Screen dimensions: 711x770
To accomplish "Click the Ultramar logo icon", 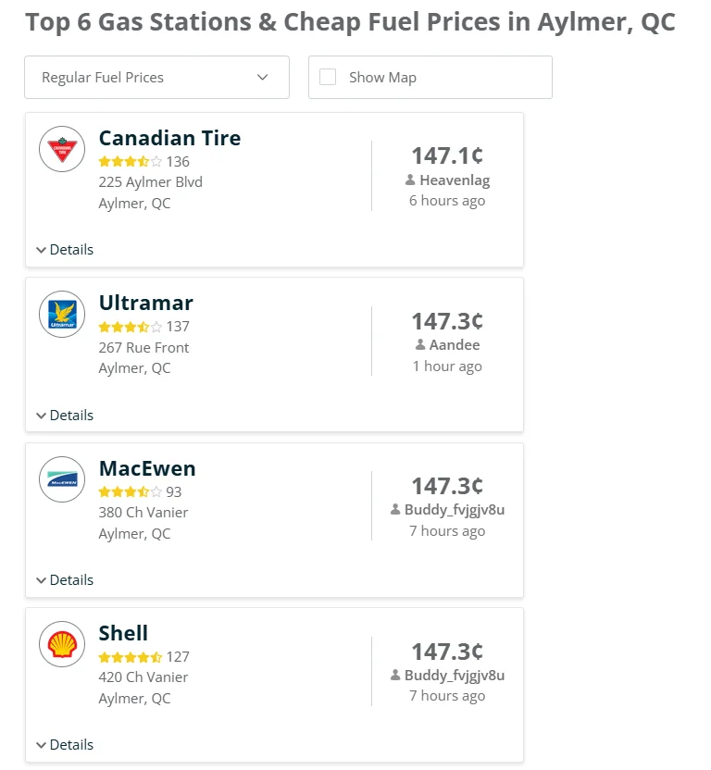I will point(62,314).
